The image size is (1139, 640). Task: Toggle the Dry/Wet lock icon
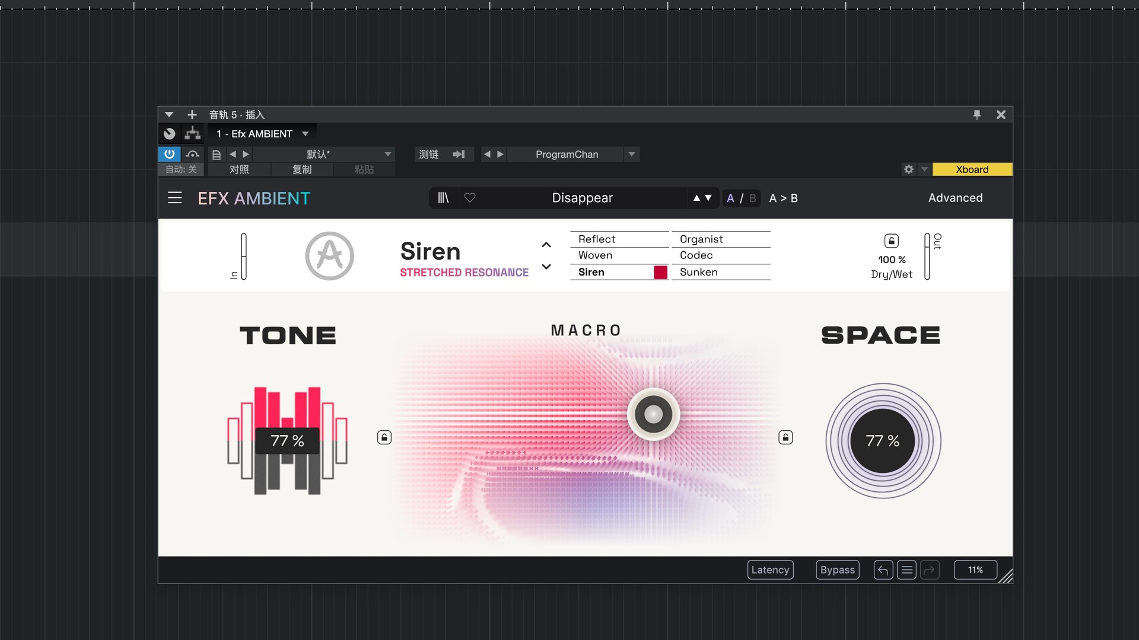pos(891,241)
